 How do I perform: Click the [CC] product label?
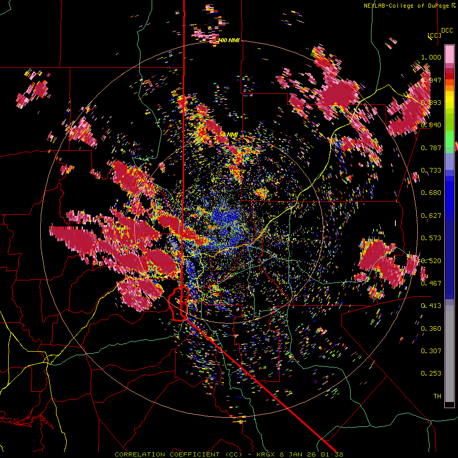point(434,35)
